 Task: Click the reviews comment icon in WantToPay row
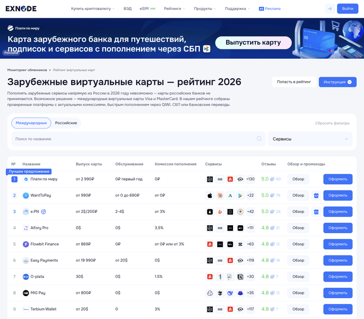pos(272,195)
